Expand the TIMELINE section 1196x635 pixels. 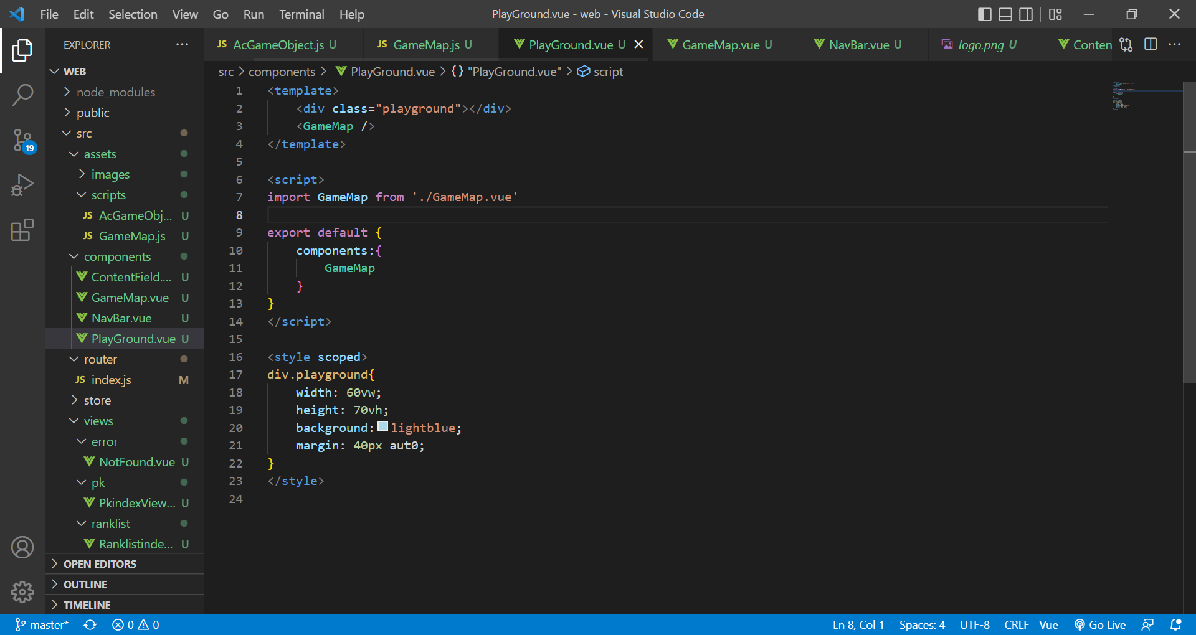click(124, 605)
